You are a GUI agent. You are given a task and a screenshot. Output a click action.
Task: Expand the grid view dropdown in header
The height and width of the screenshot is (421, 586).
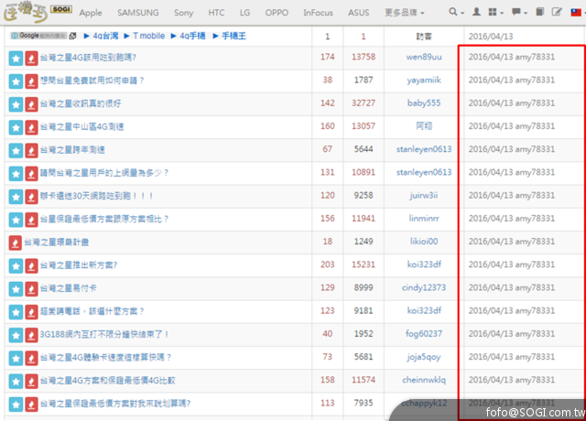(x=497, y=13)
